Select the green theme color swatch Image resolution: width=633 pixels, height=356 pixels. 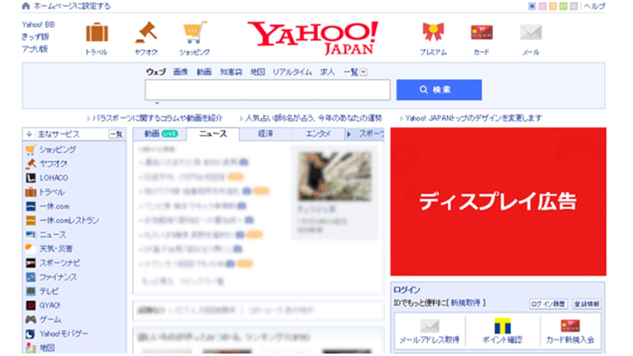click(563, 6)
